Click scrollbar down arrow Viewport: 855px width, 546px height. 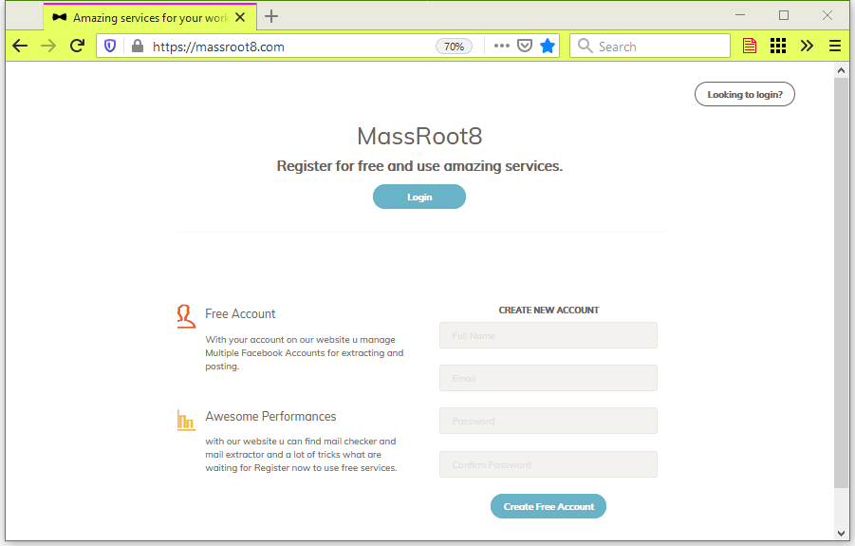[x=841, y=534]
